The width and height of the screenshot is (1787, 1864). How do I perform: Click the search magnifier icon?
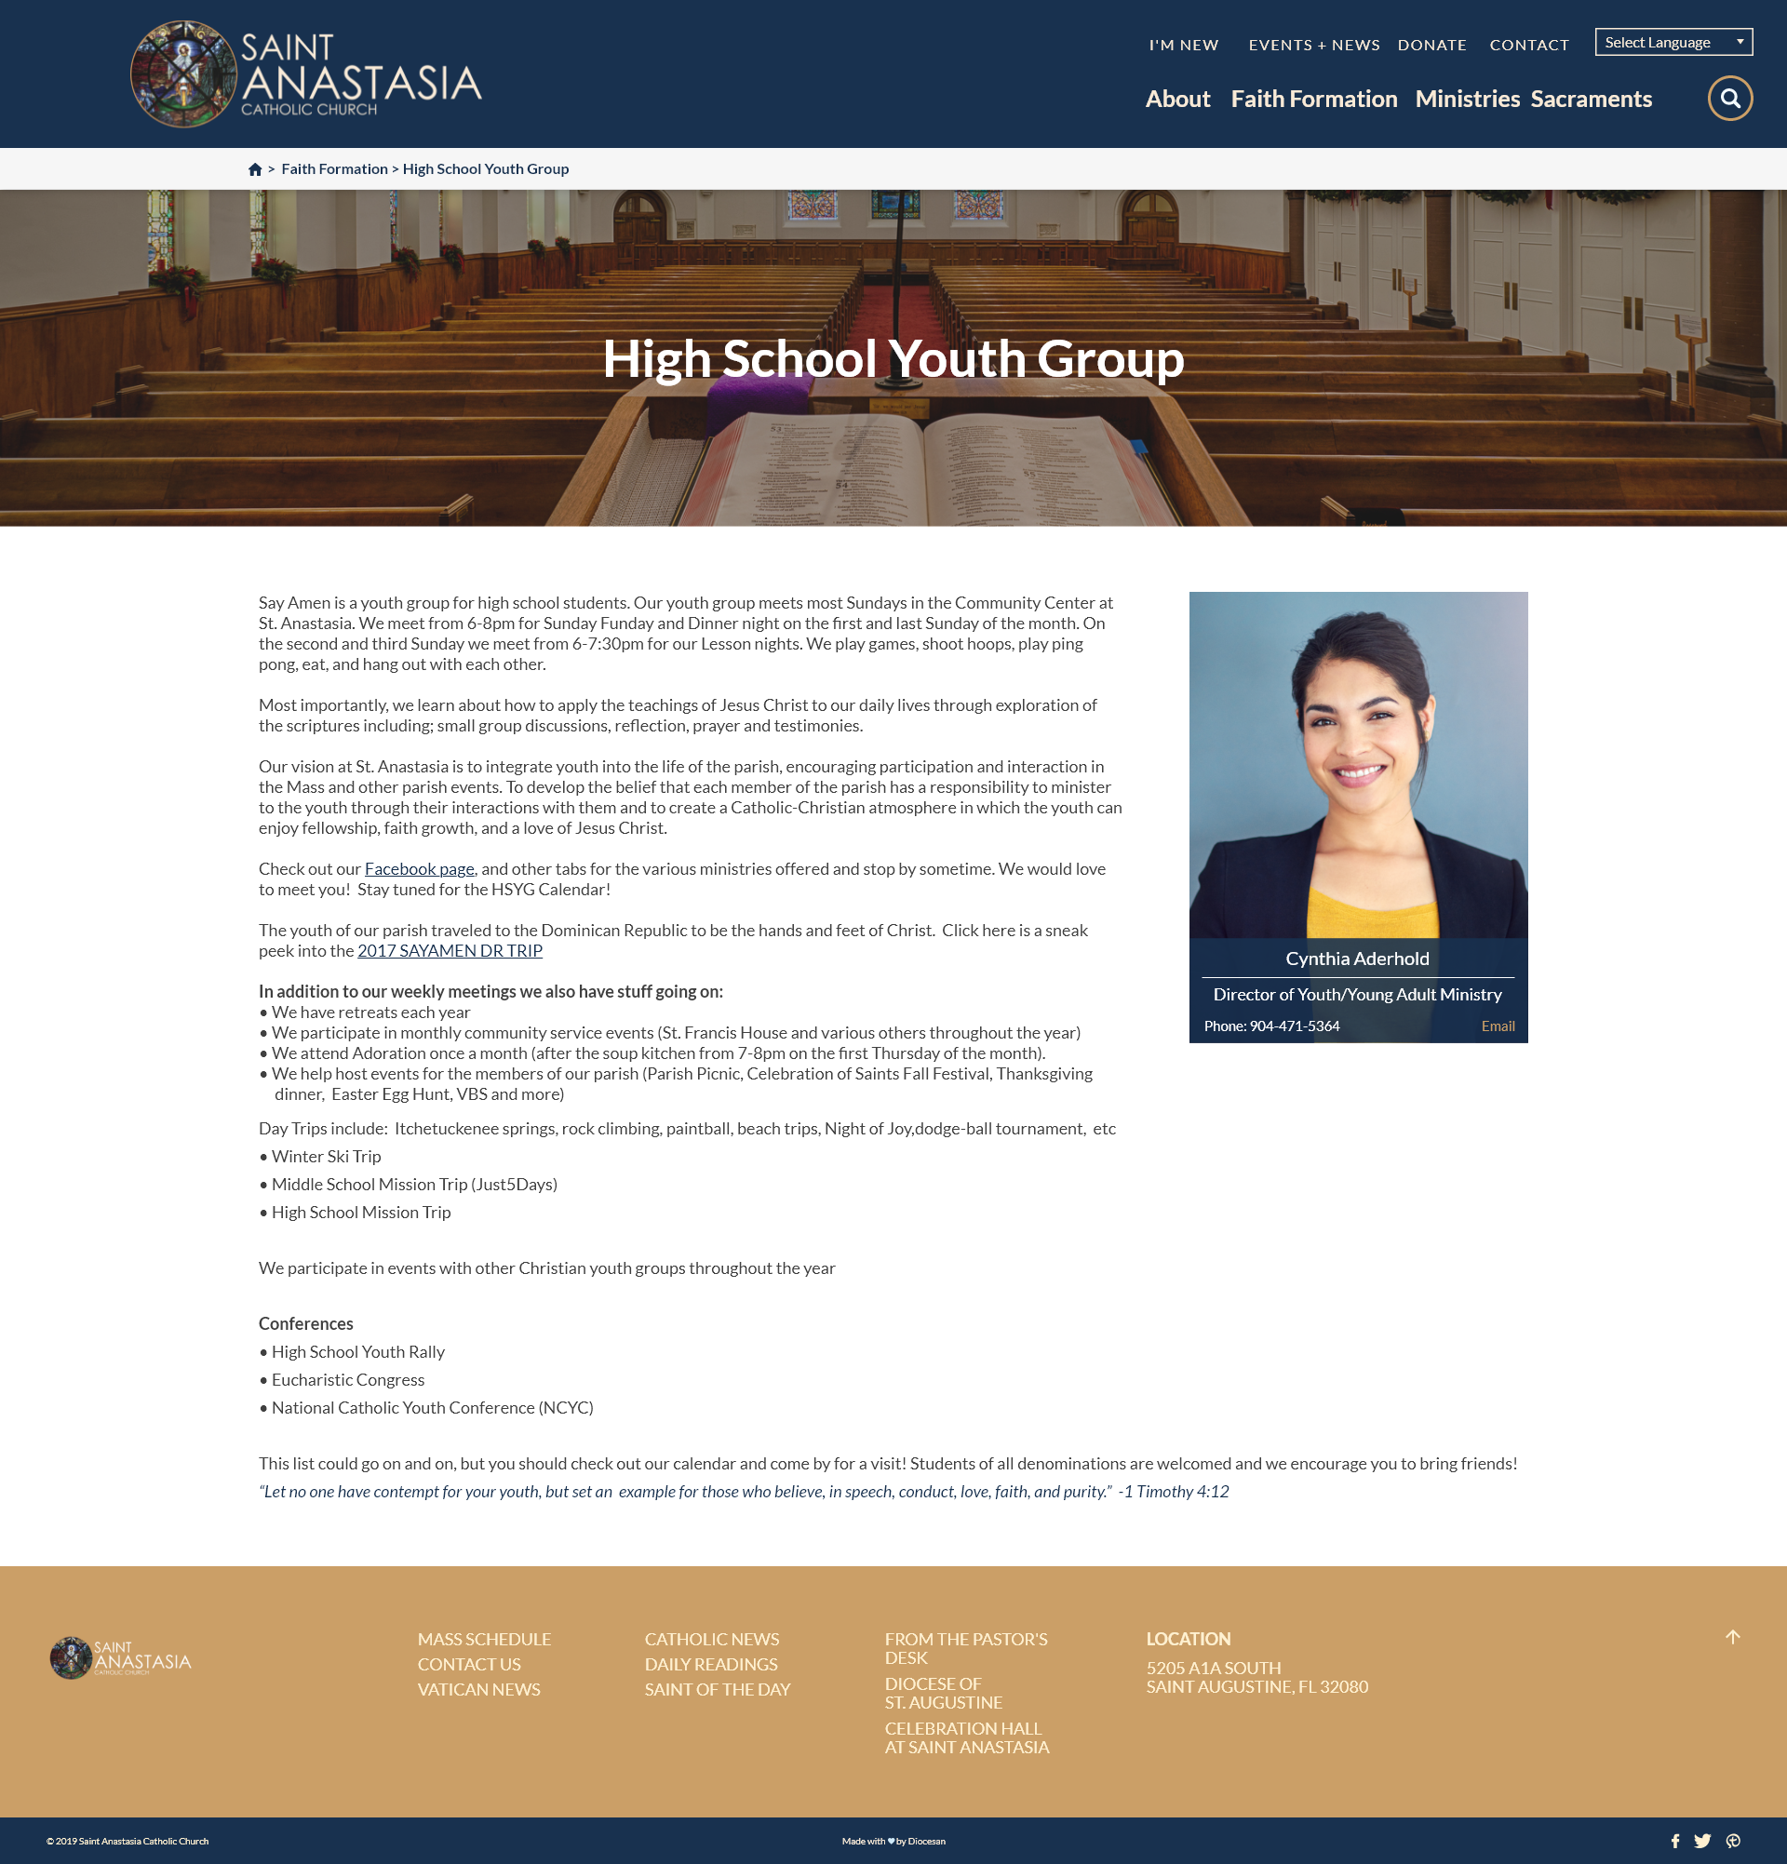click(1730, 99)
